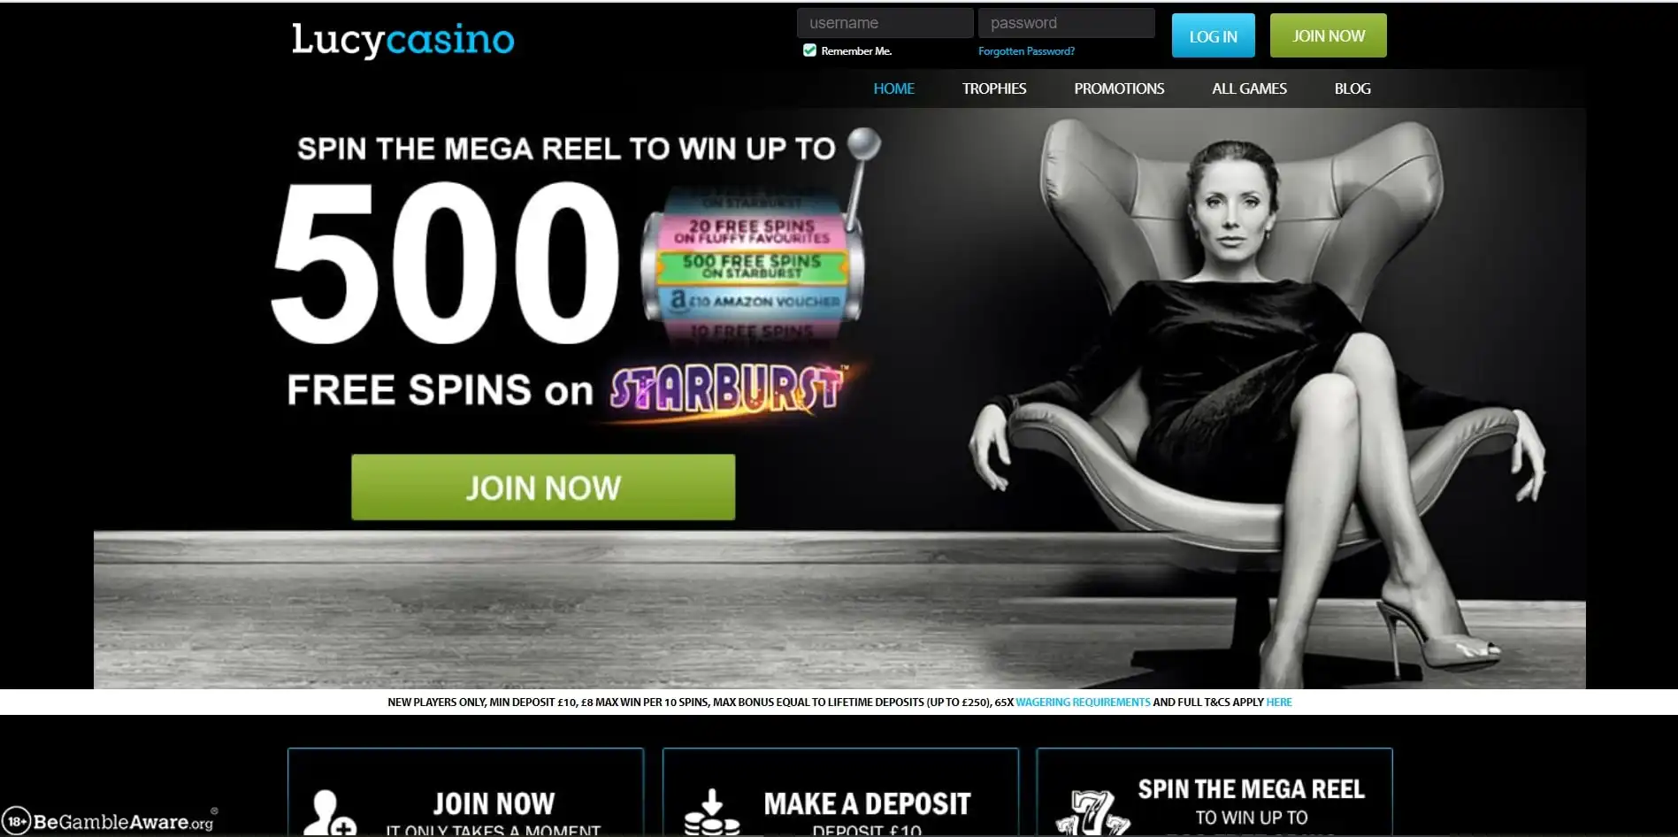Open the Trophies menu item
The height and width of the screenshot is (837, 1678).
(994, 88)
